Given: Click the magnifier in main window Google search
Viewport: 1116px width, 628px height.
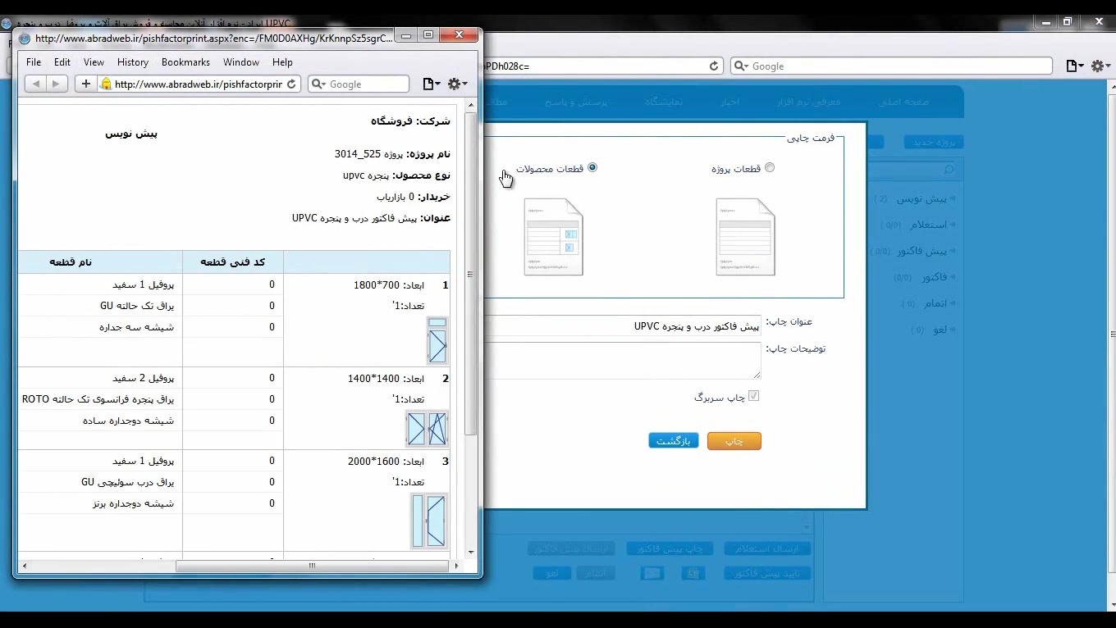Looking at the screenshot, I should pos(741,66).
